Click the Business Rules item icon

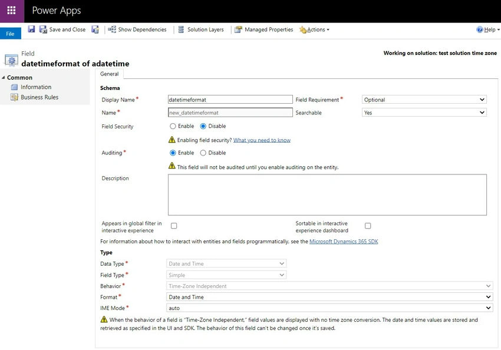tap(14, 97)
